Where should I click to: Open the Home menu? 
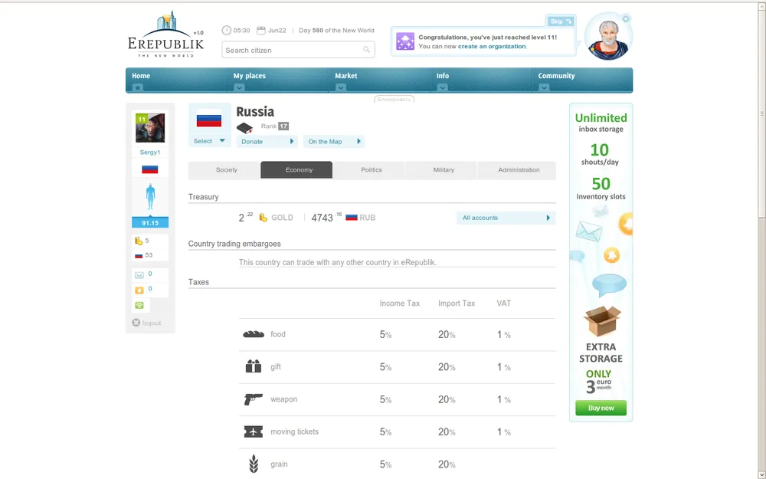click(141, 76)
